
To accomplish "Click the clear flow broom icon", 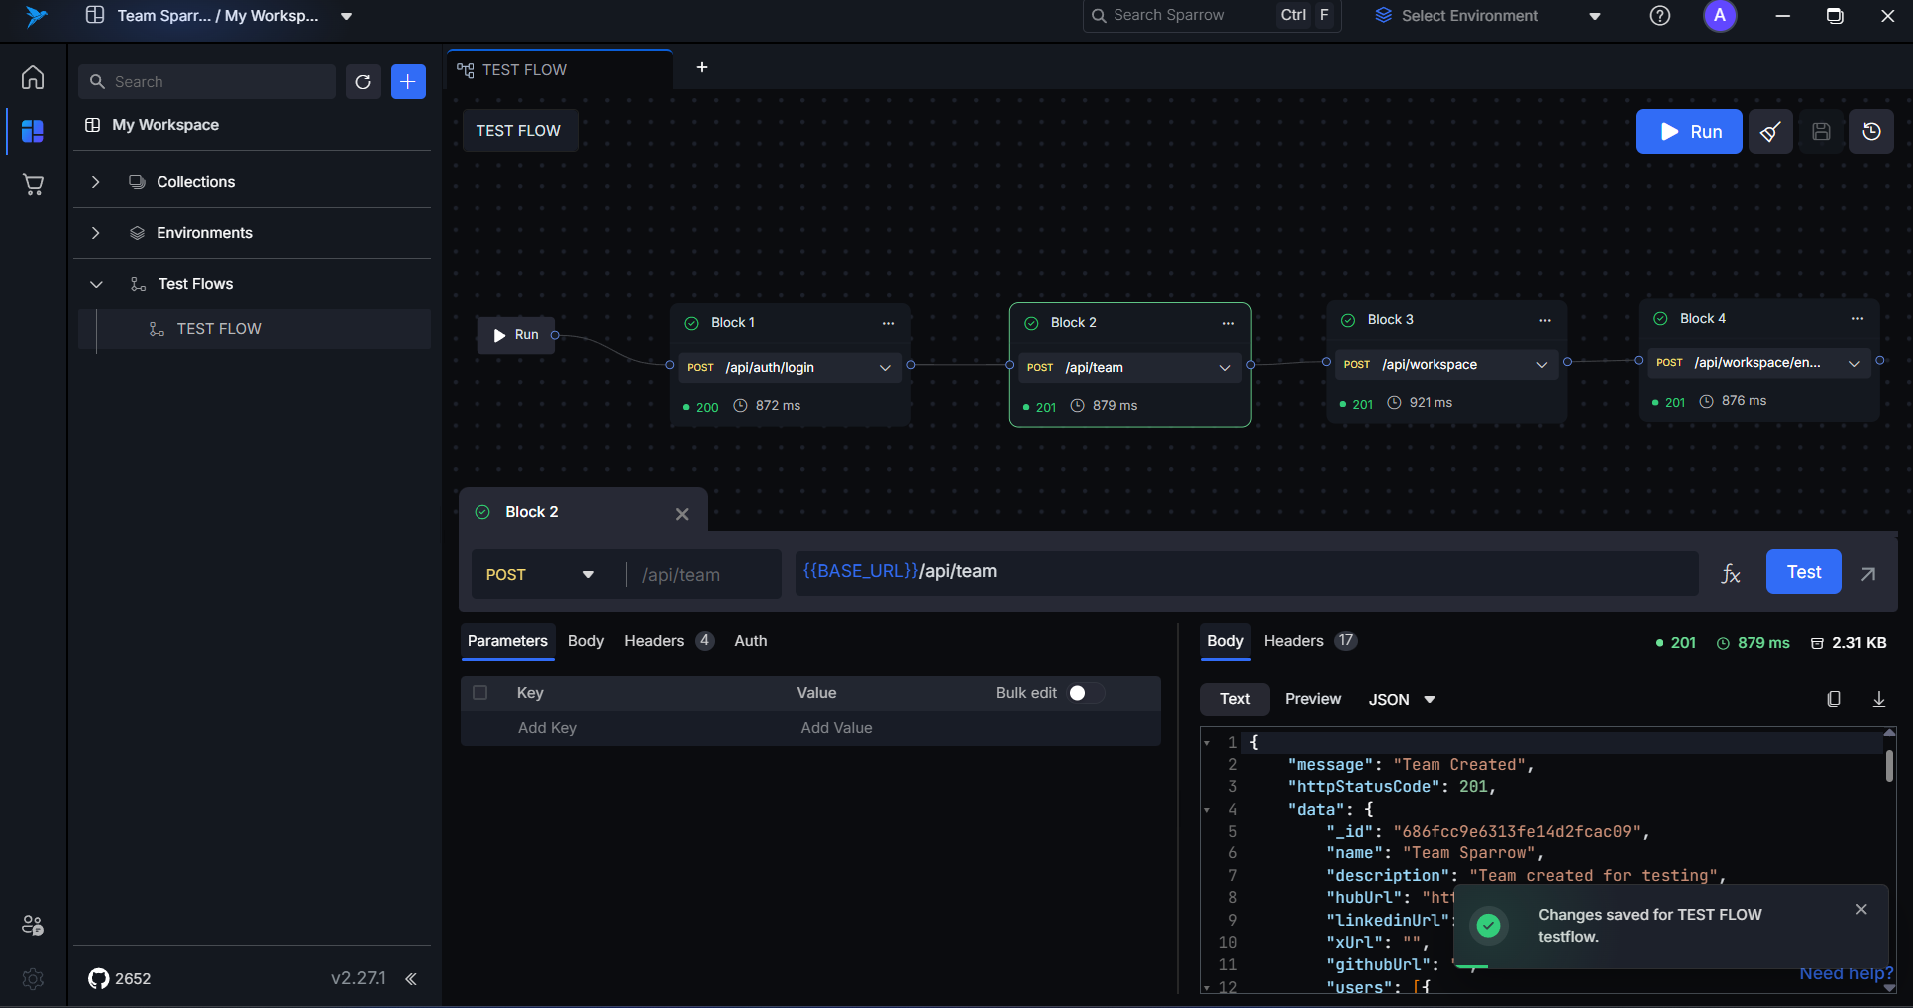I will point(1770,132).
